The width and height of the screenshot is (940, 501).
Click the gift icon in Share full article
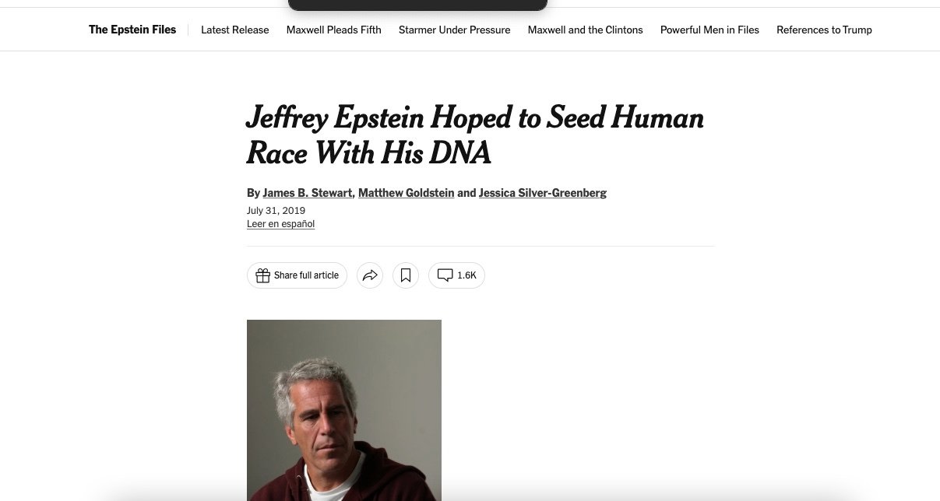point(262,275)
